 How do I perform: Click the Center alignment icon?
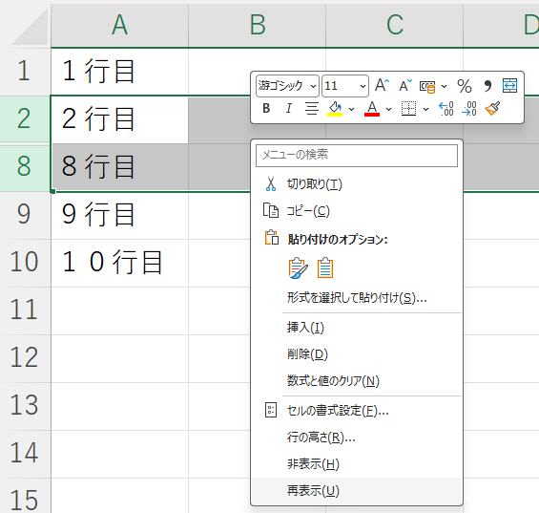tap(312, 109)
